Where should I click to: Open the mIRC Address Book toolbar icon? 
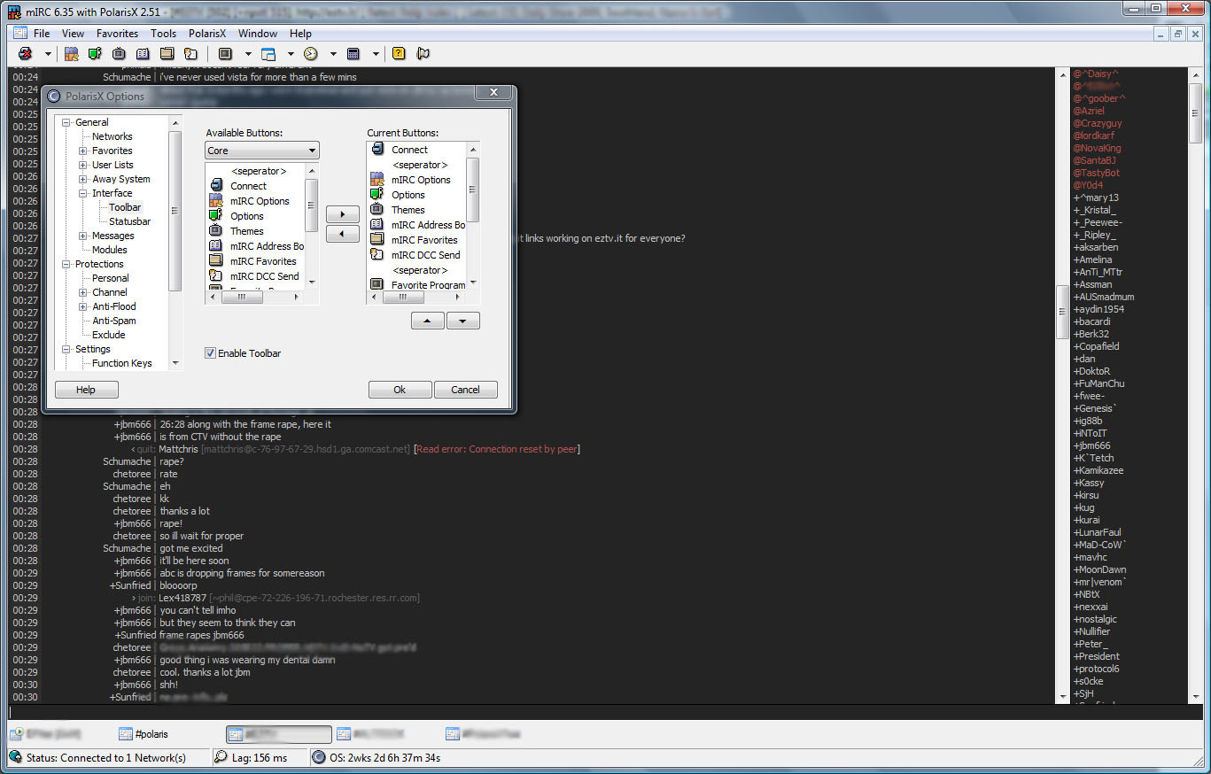[x=143, y=54]
